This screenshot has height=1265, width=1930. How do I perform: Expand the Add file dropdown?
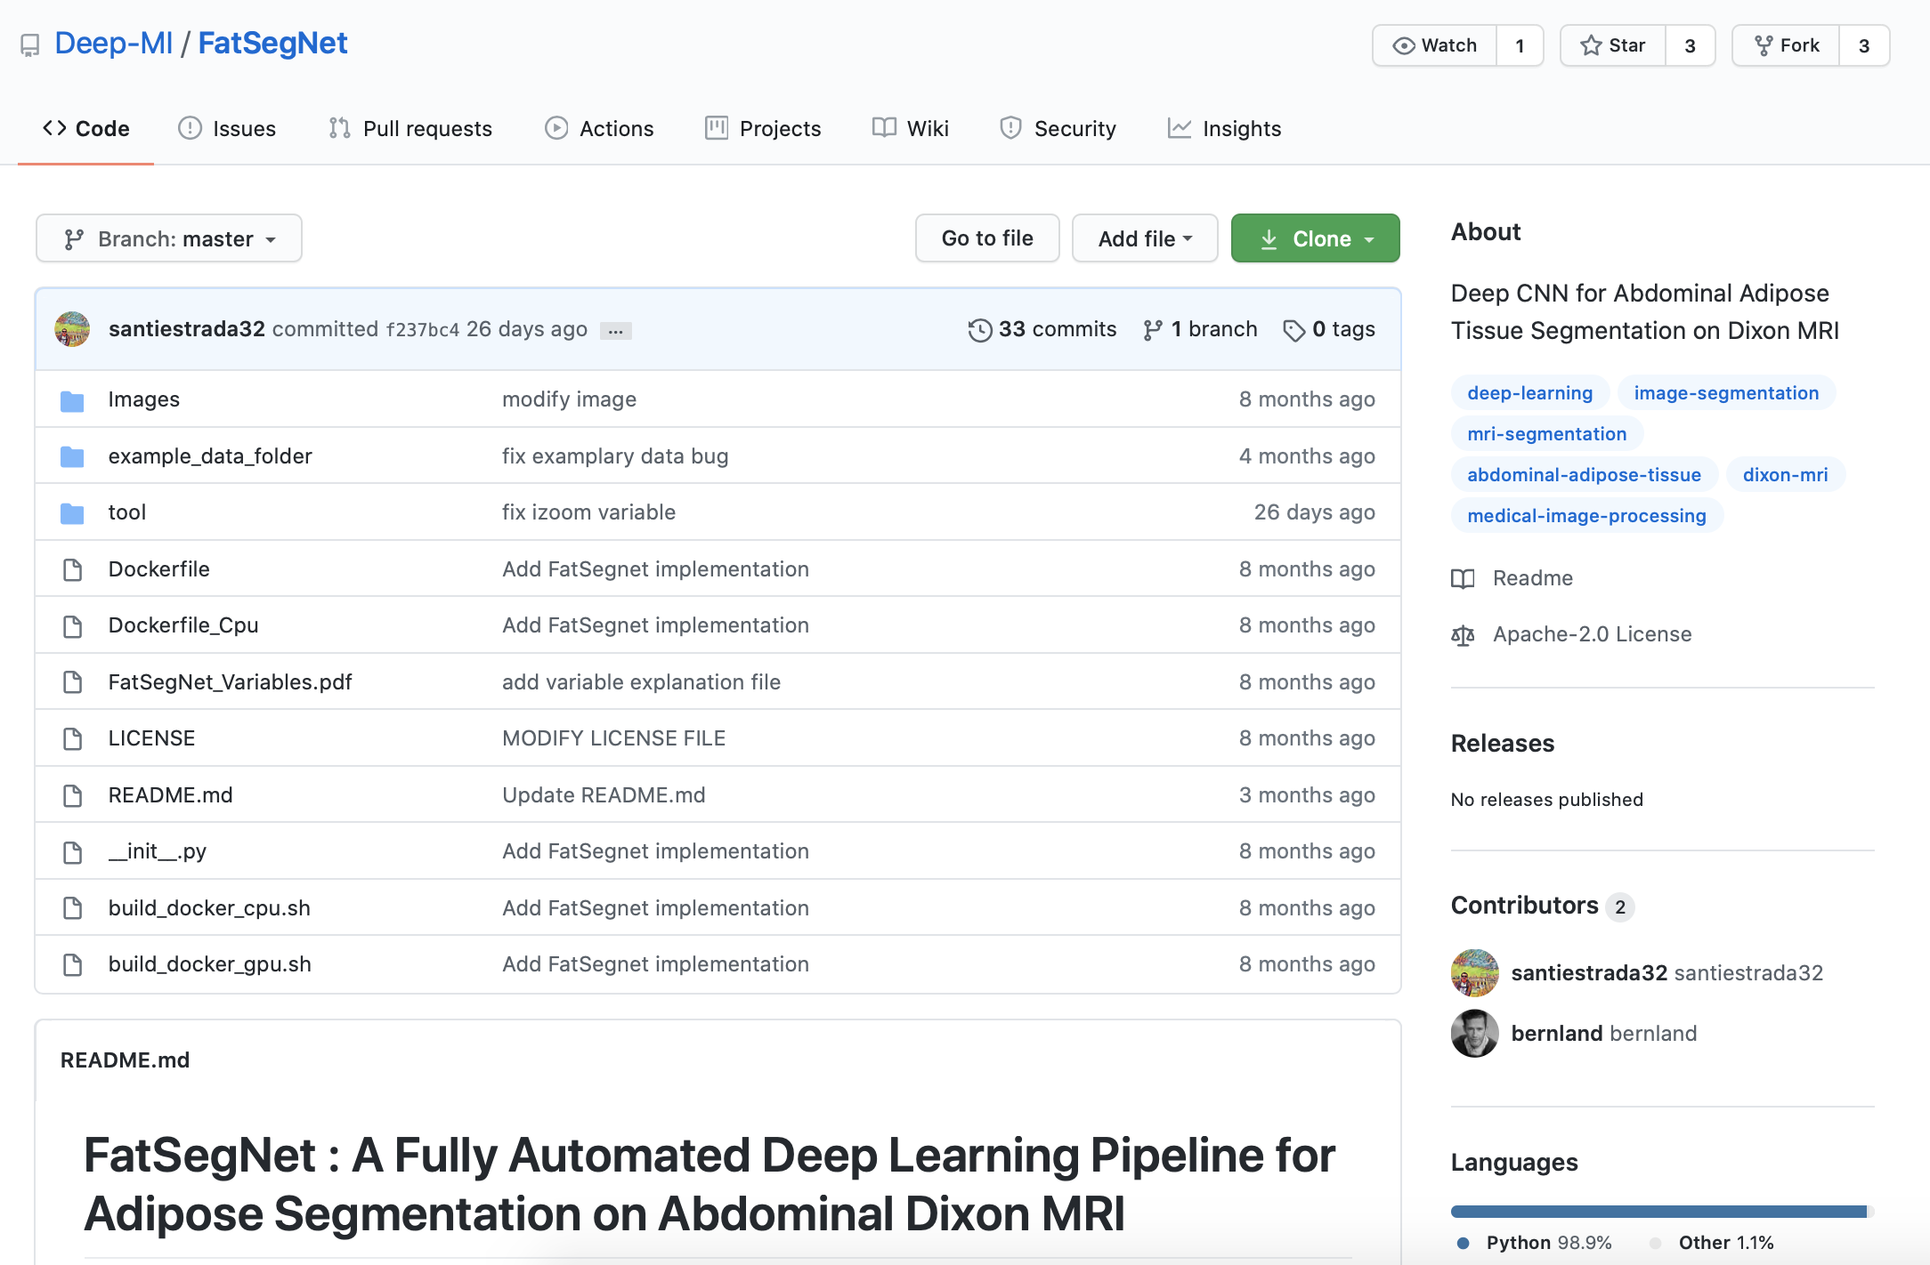(x=1145, y=238)
